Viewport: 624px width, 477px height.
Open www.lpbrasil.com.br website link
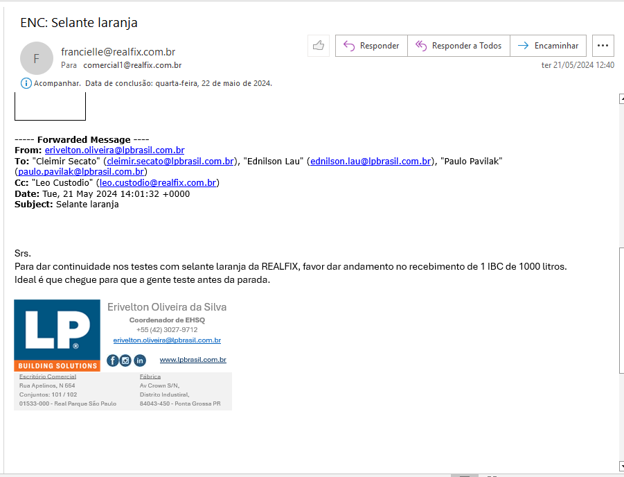[193, 360]
